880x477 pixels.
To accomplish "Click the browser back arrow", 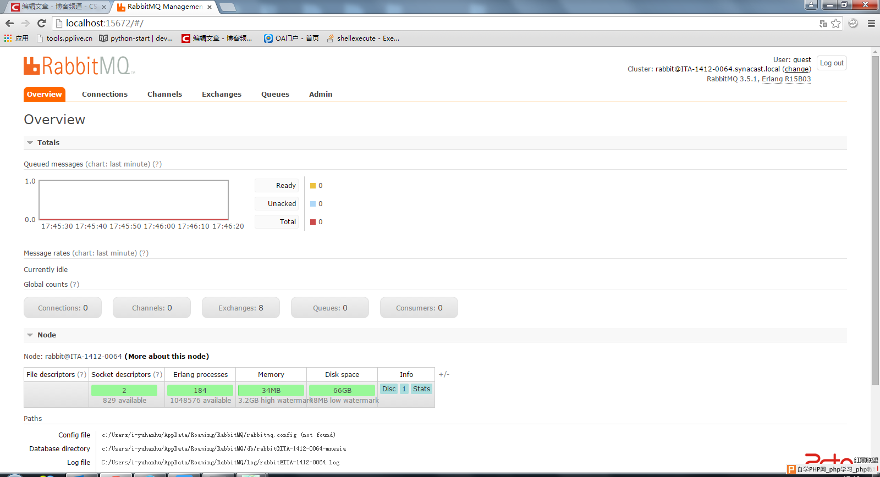I will (9, 23).
